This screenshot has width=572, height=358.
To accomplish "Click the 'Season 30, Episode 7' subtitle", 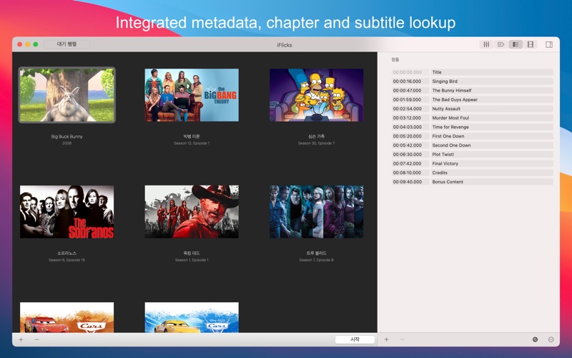I will pos(316,143).
